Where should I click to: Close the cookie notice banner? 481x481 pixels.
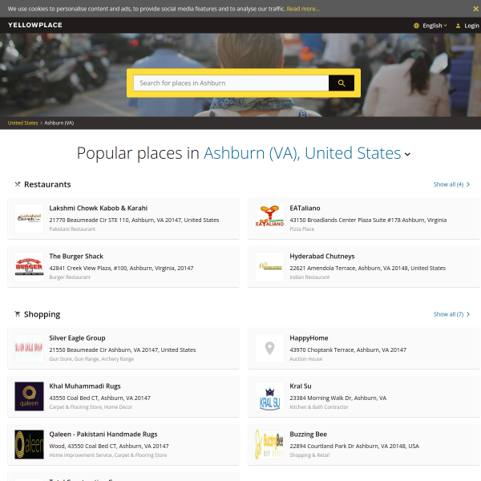(x=475, y=9)
